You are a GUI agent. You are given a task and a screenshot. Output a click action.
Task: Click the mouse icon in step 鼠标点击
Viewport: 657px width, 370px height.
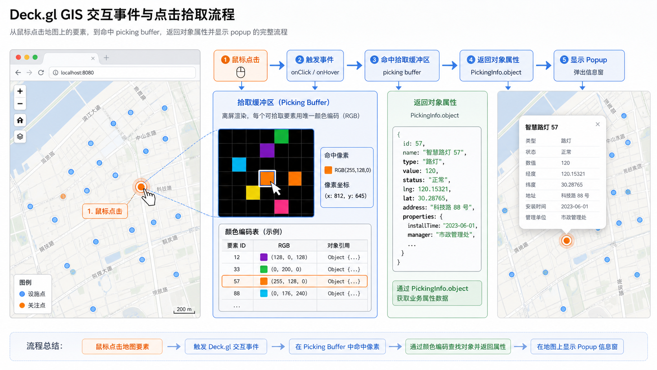click(240, 72)
